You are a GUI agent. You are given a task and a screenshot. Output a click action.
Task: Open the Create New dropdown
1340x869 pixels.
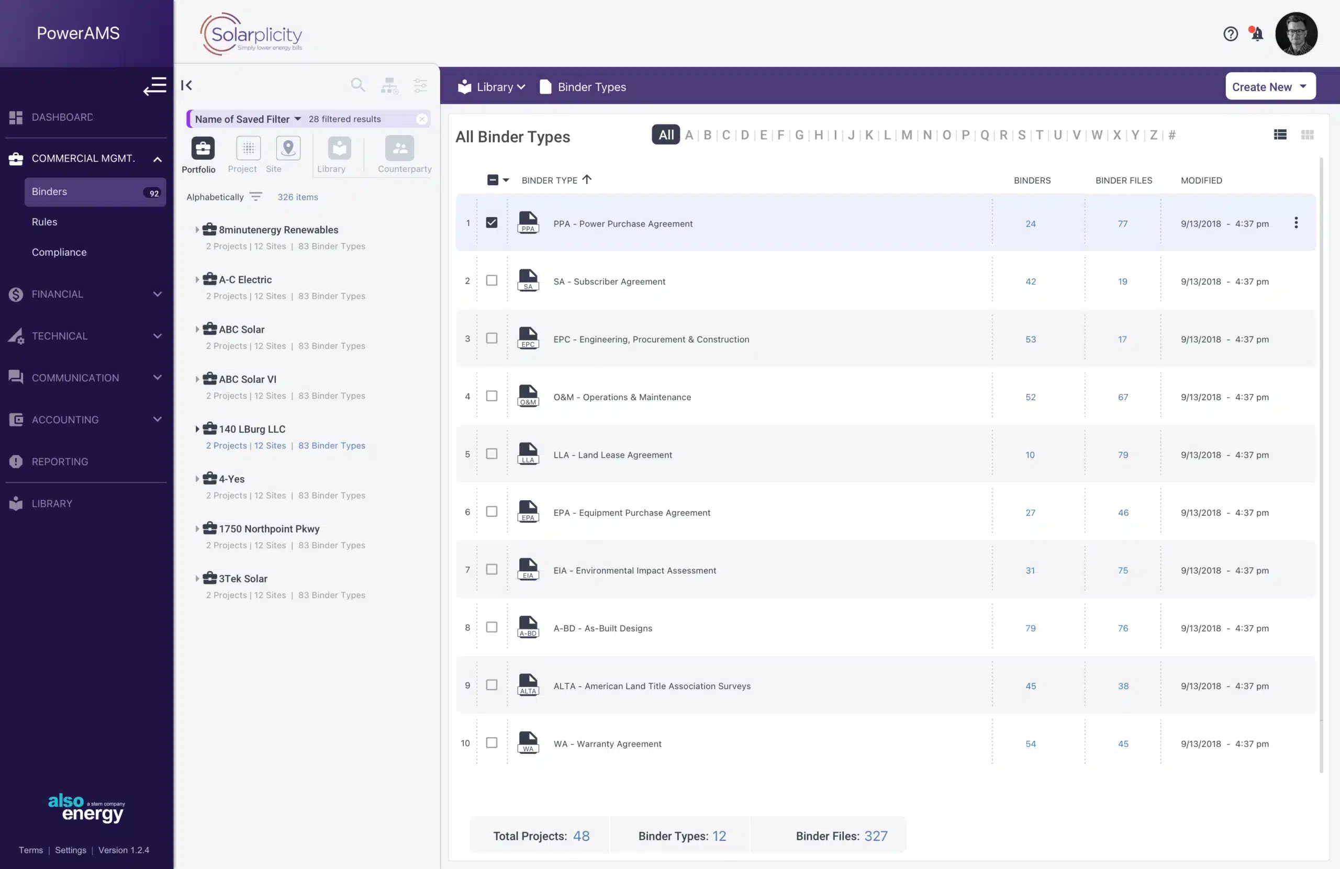click(x=1270, y=87)
